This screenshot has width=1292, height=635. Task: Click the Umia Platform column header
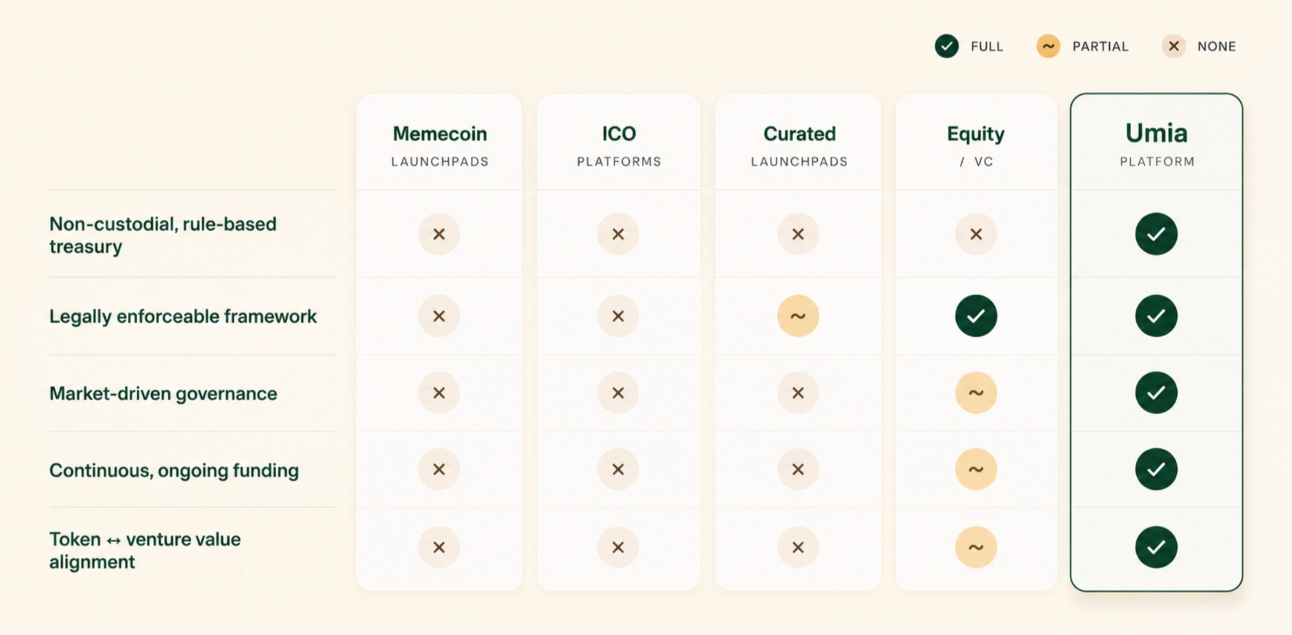1156,144
